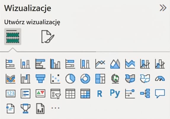The width and height of the screenshot is (170, 119).
Task: Insert a line chart visual
Action: [x=100, y=64]
